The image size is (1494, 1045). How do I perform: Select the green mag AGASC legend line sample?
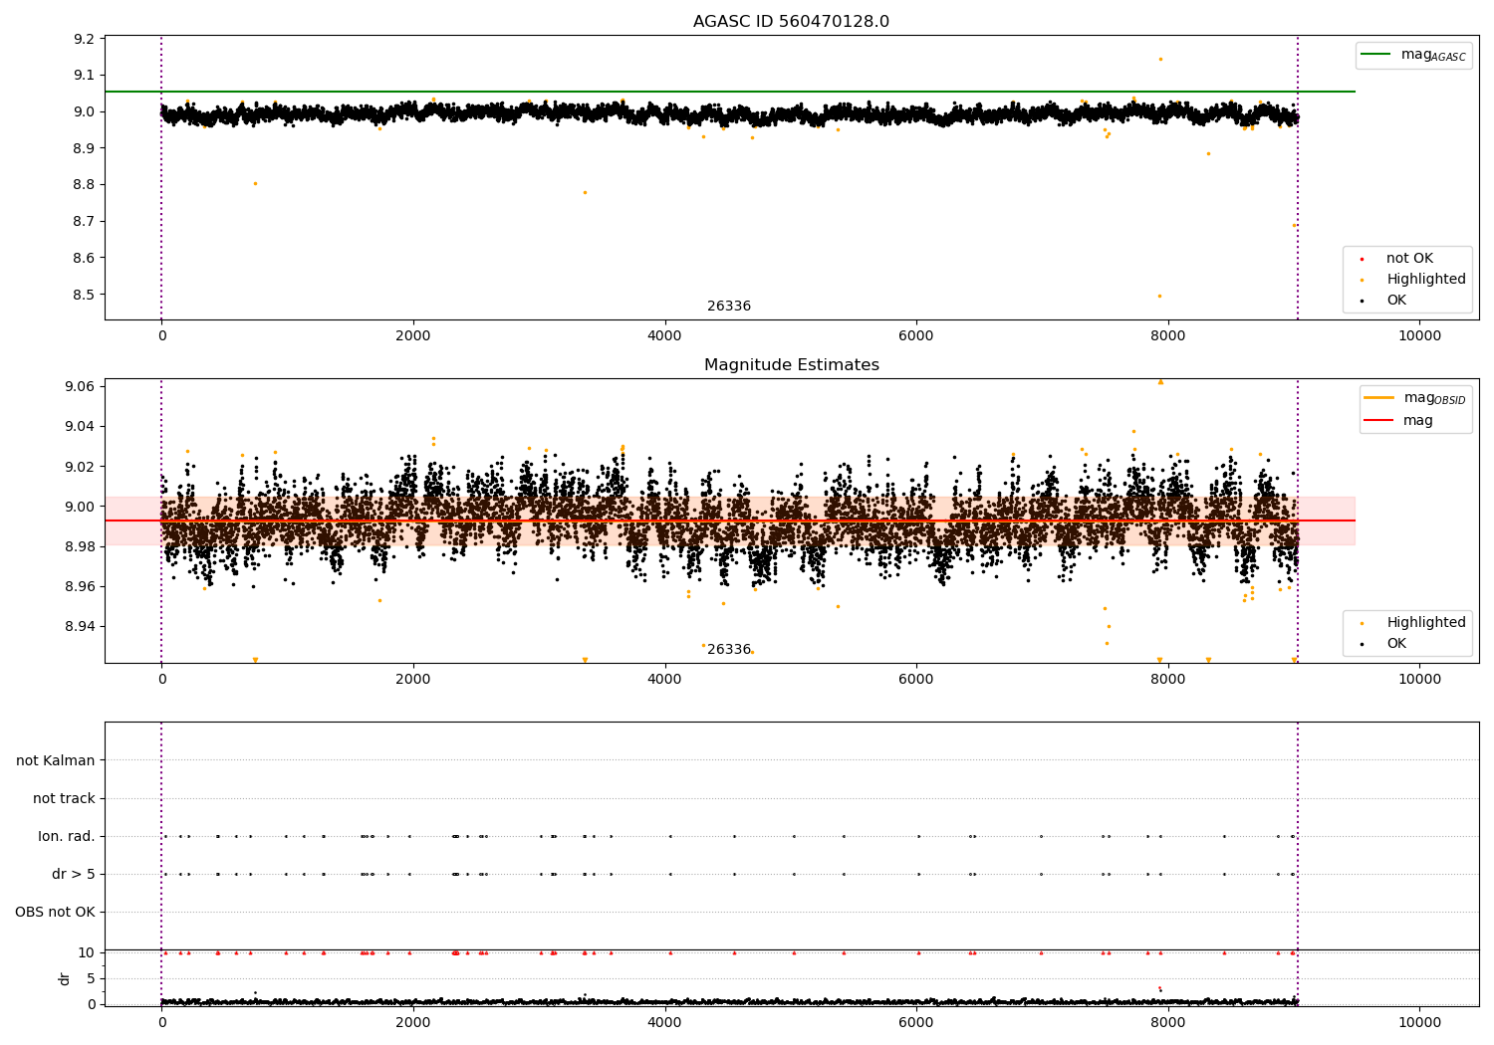click(1375, 55)
